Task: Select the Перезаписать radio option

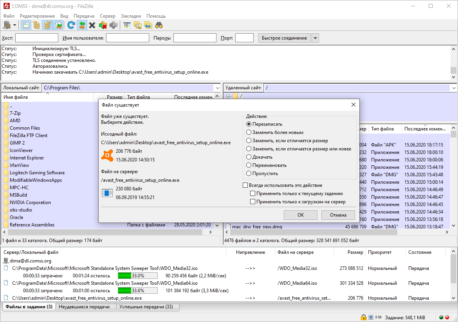Action: tap(264, 124)
